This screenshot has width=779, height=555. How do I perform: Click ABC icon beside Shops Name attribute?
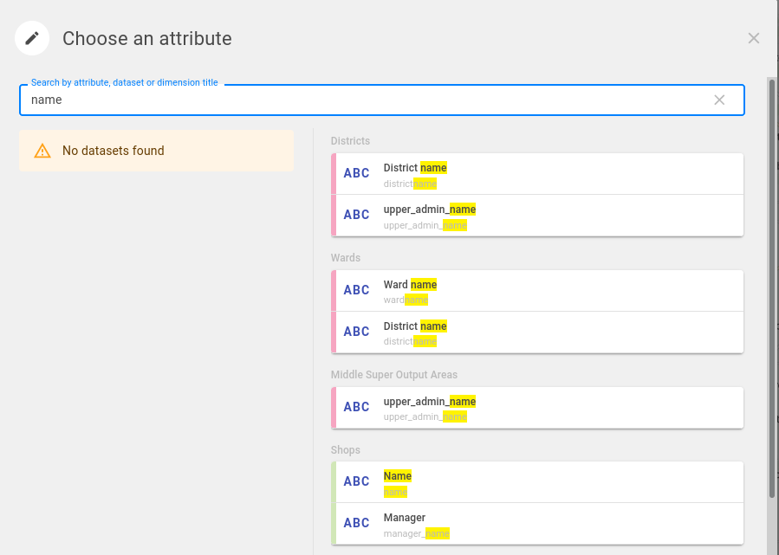click(x=356, y=482)
